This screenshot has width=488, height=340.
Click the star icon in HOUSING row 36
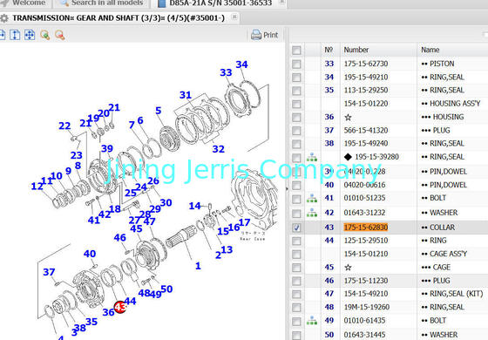(x=349, y=118)
